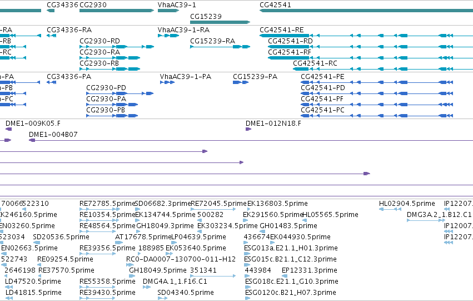Click the CG15239 gene label

pos(206,16)
